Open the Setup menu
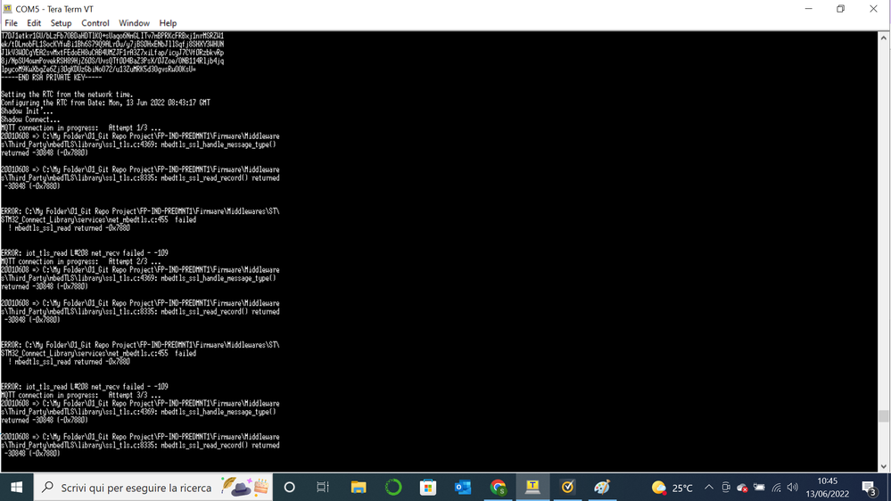 pos(61,23)
